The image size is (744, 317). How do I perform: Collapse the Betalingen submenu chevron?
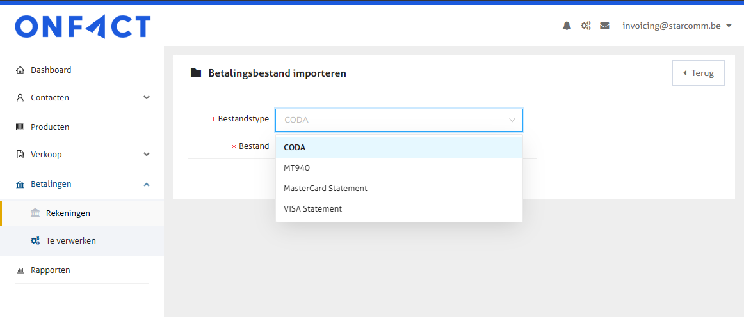point(147,184)
